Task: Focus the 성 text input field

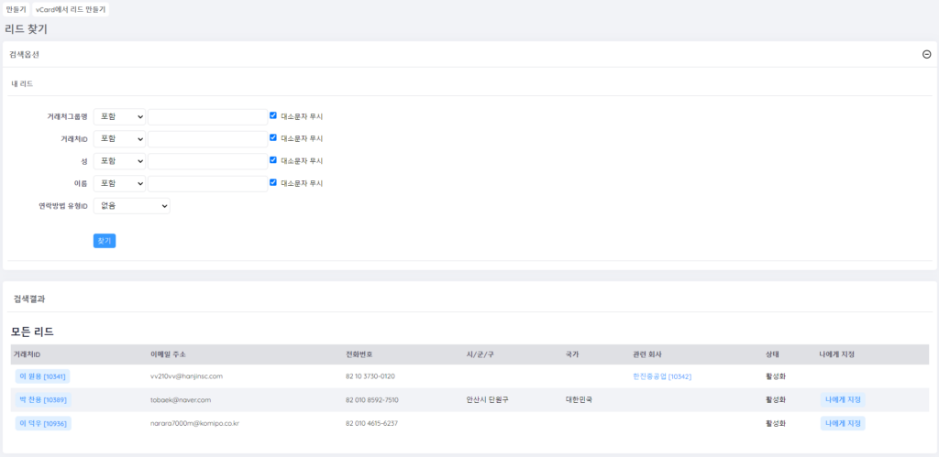Action: [207, 161]
